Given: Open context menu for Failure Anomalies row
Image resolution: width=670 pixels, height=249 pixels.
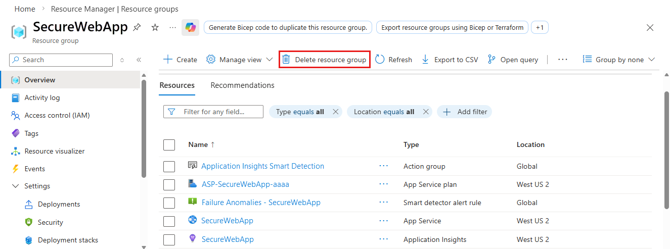Looking at the screenshot, I should pyautogui.click(x=384, y=202).
